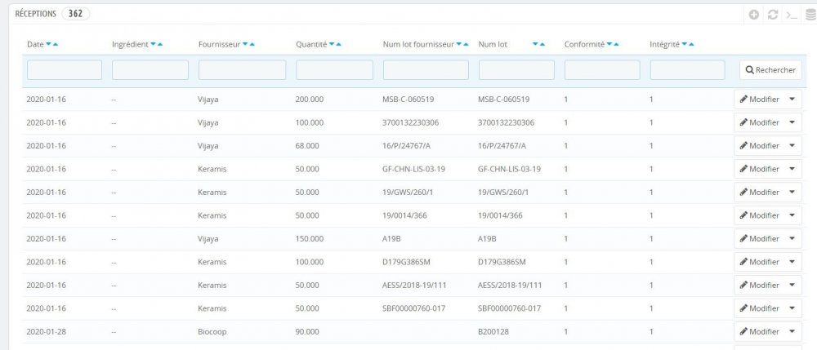Edit the 19/GWS/260/1 reception row

tap(759, 192)
